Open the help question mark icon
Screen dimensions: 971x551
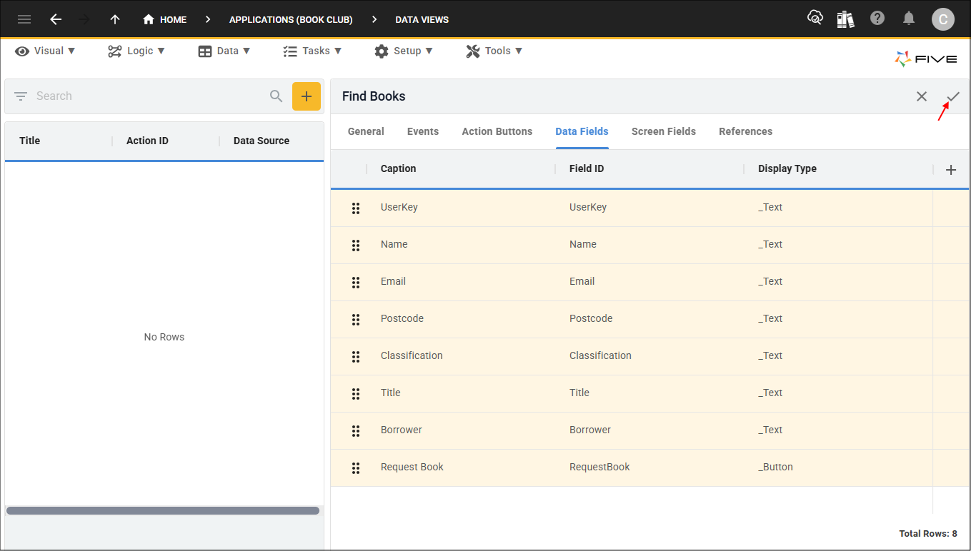[x=877, y=19]
